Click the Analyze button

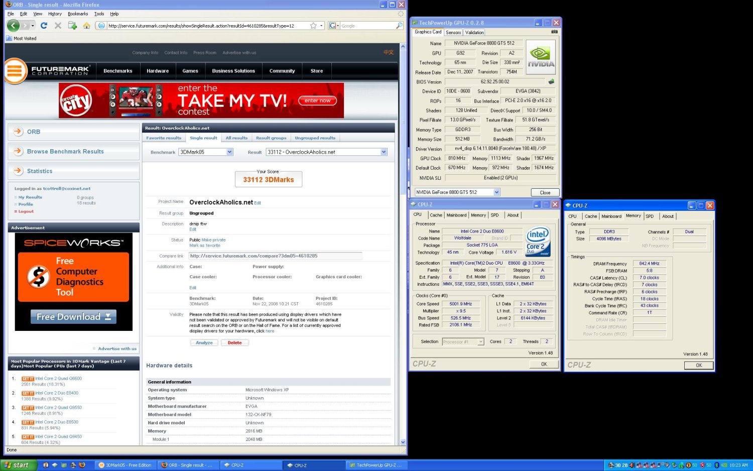click(x=204, y=342)
